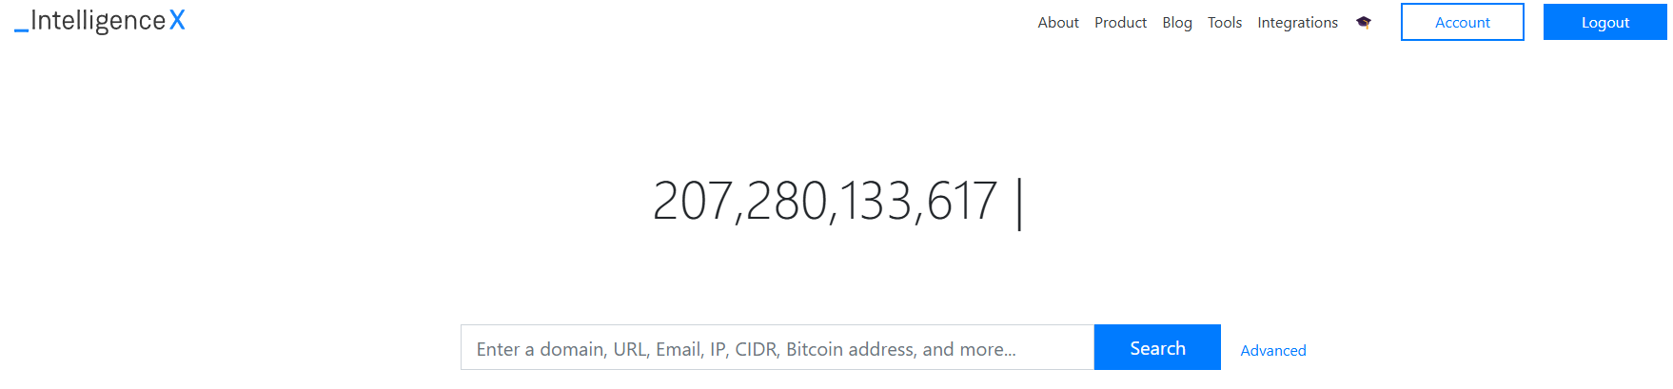Image resolution: width=1673 pixels, height=389 pixels.
Task: Focus the domain, URL, Email search field
Action: click(x=777, y=347)
